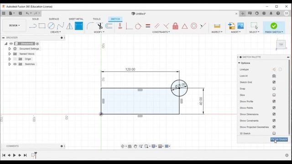Open the CREATE dropdown menu
Image resolution: width=292 pixels, height=164 pixels.
[x=55, y=32]
